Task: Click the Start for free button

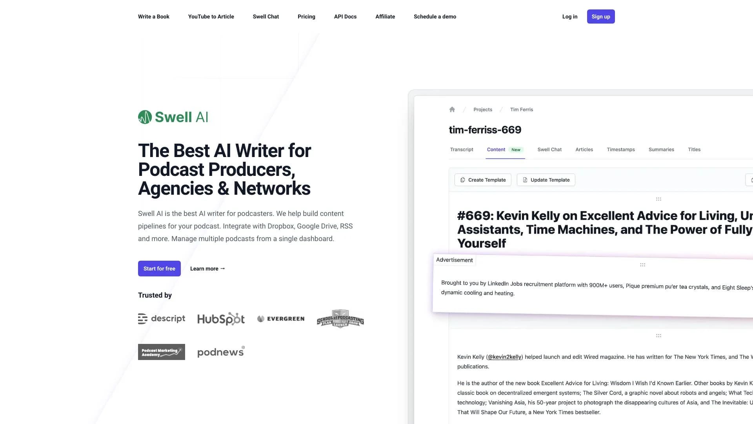Action: [x=159, y=269]
